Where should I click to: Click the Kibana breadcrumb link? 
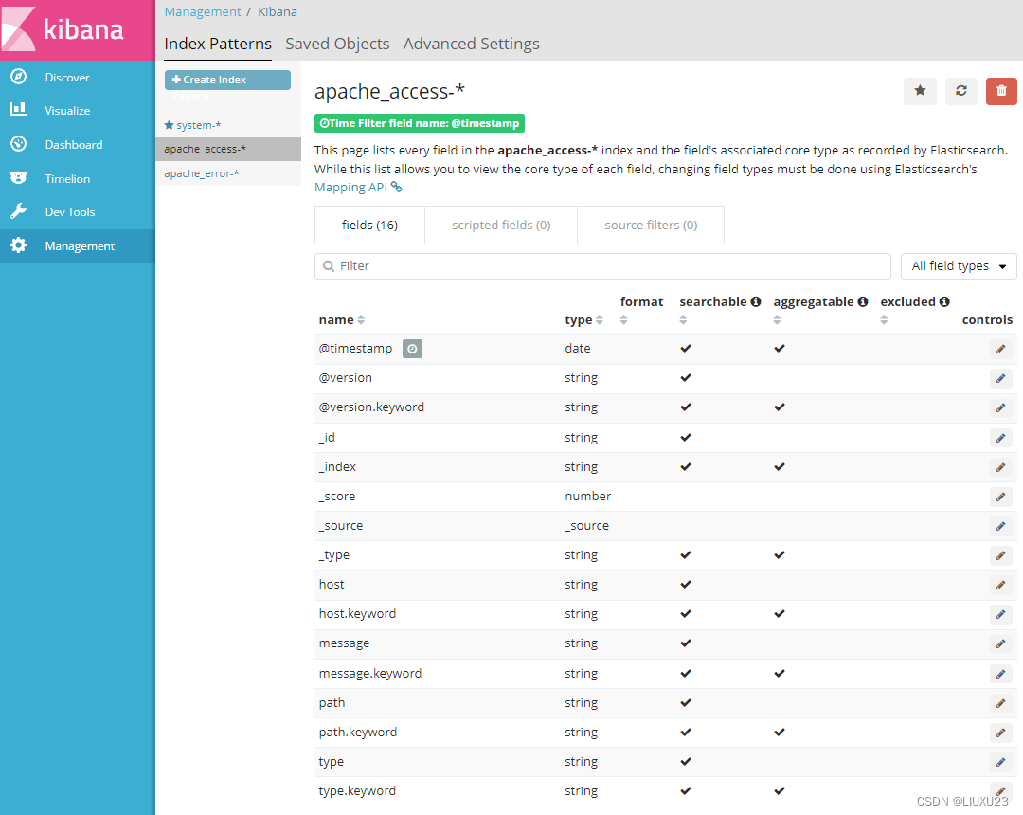pos(278,11)
